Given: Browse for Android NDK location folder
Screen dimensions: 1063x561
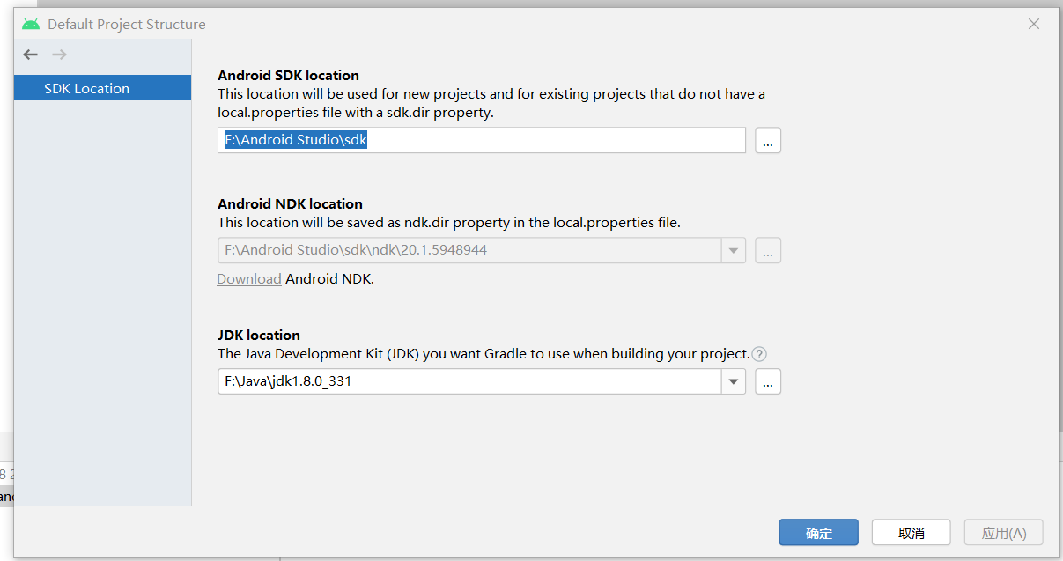Looking at the screenshot, I should [x=768, y=251].
